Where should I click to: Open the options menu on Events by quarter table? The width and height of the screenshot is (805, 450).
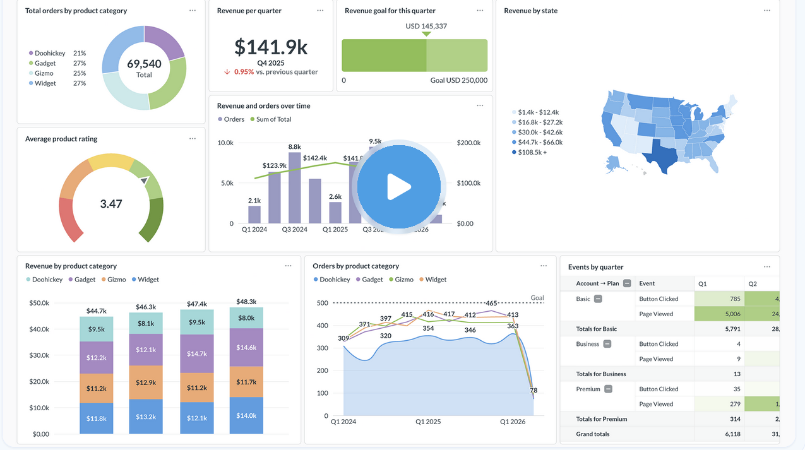[767, 266]
